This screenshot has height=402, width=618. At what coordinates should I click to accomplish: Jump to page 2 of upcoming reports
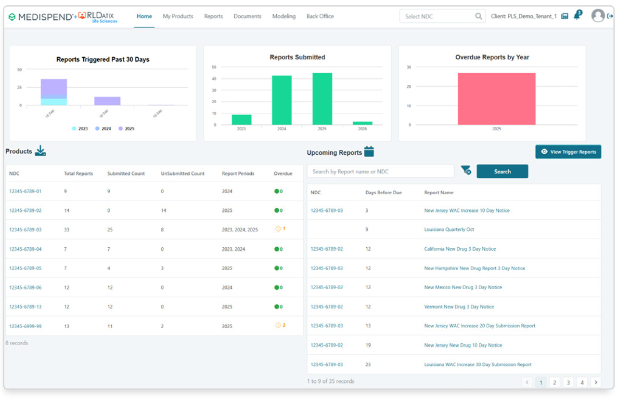554,382
